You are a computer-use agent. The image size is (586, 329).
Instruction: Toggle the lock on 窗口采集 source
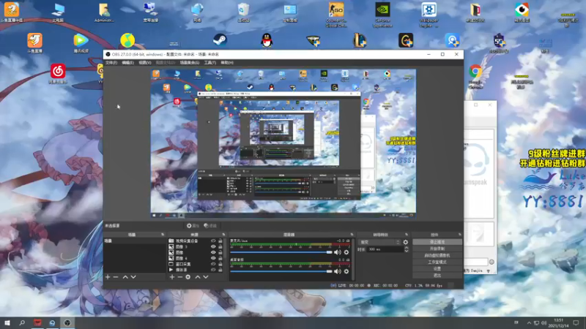coord(220,264)
